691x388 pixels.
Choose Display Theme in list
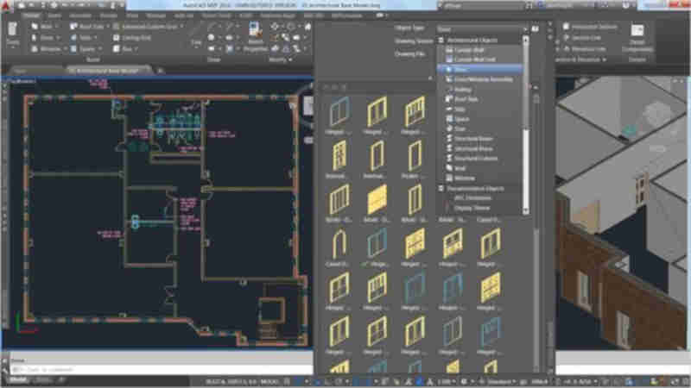pyautogui.click(x=472, y=208)
